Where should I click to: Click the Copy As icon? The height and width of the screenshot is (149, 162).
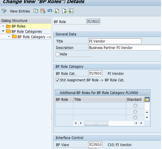36,11
